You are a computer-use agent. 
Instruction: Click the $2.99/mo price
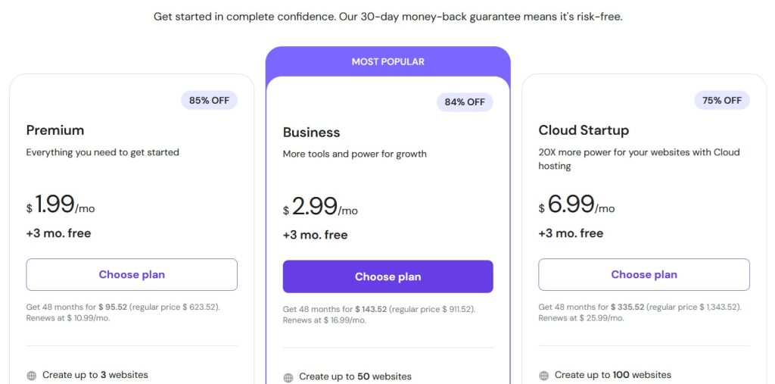tap(320, 207)
